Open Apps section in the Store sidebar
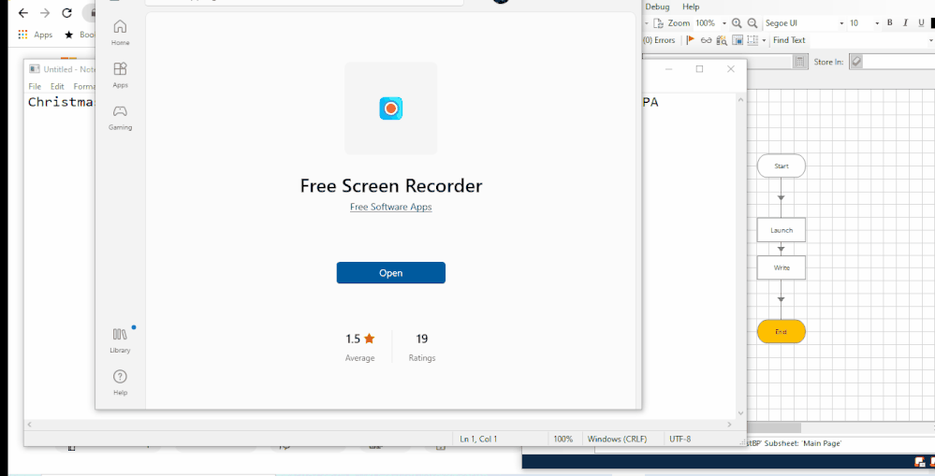Viewport: 935px width, 476px height. pos(120,75)
